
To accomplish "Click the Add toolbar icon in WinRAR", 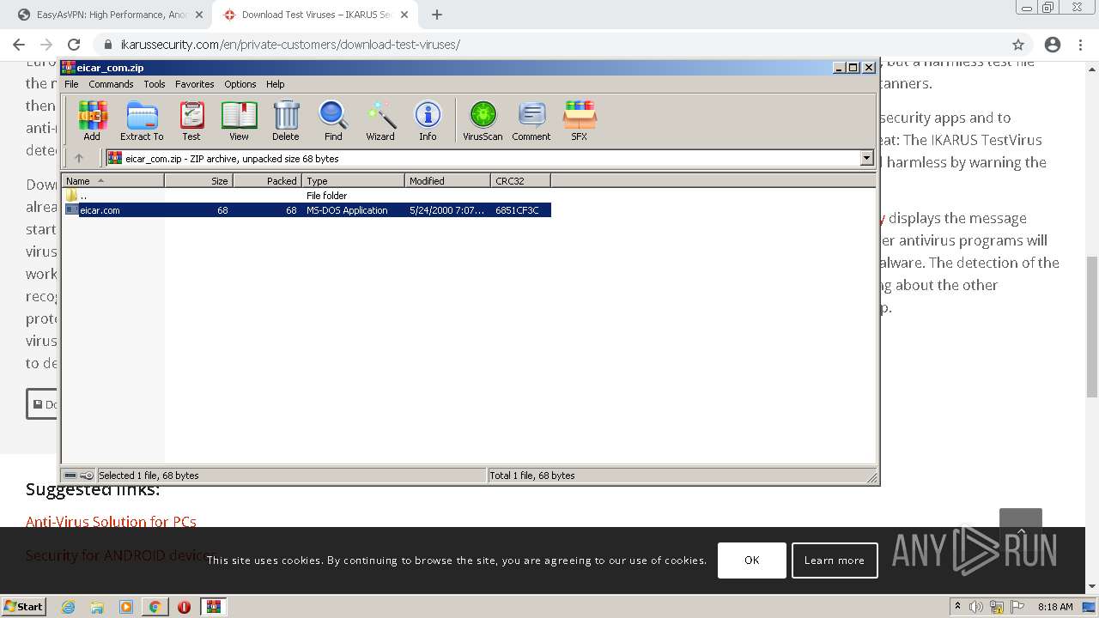I will [92, 121].
